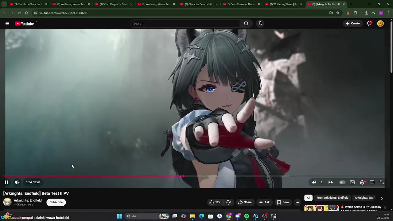Open the orange flame extension icon

click(348, 13)
